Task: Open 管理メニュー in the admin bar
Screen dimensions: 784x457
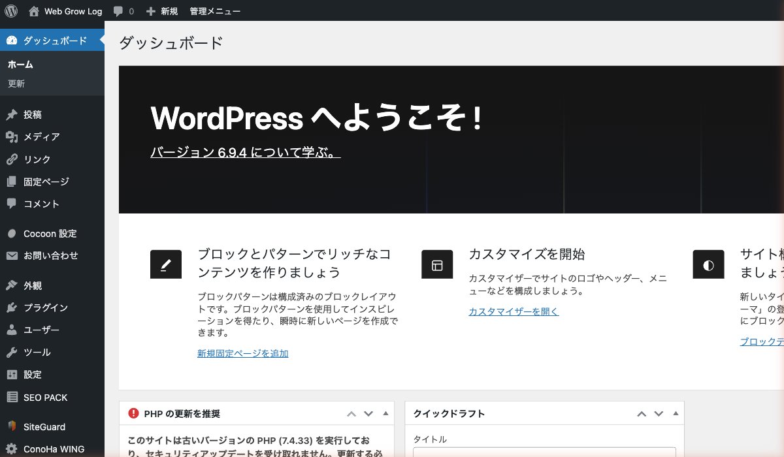Action: pos(215,11)
